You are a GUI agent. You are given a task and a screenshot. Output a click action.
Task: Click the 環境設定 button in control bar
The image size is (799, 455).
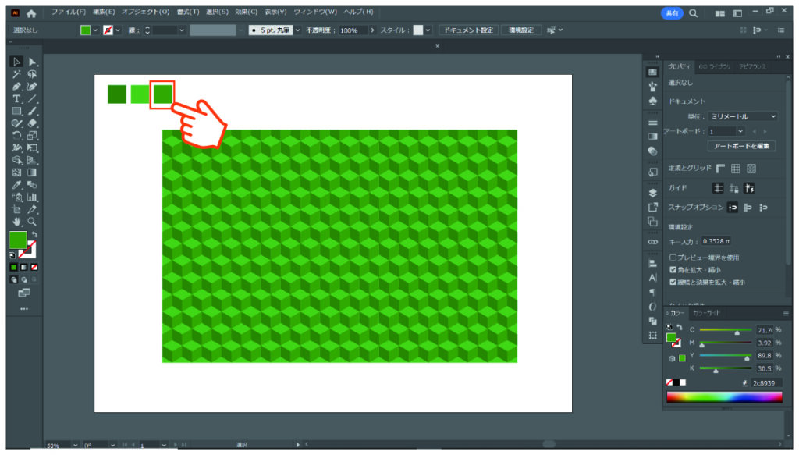point(520,30)
